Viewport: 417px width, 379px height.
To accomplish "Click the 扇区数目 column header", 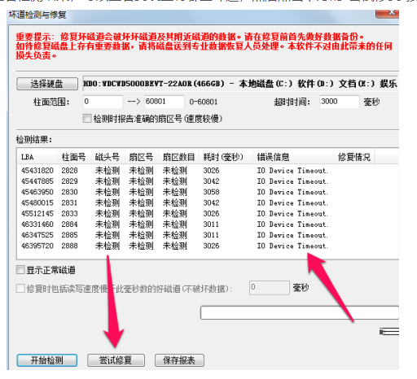I will (179, 157).
